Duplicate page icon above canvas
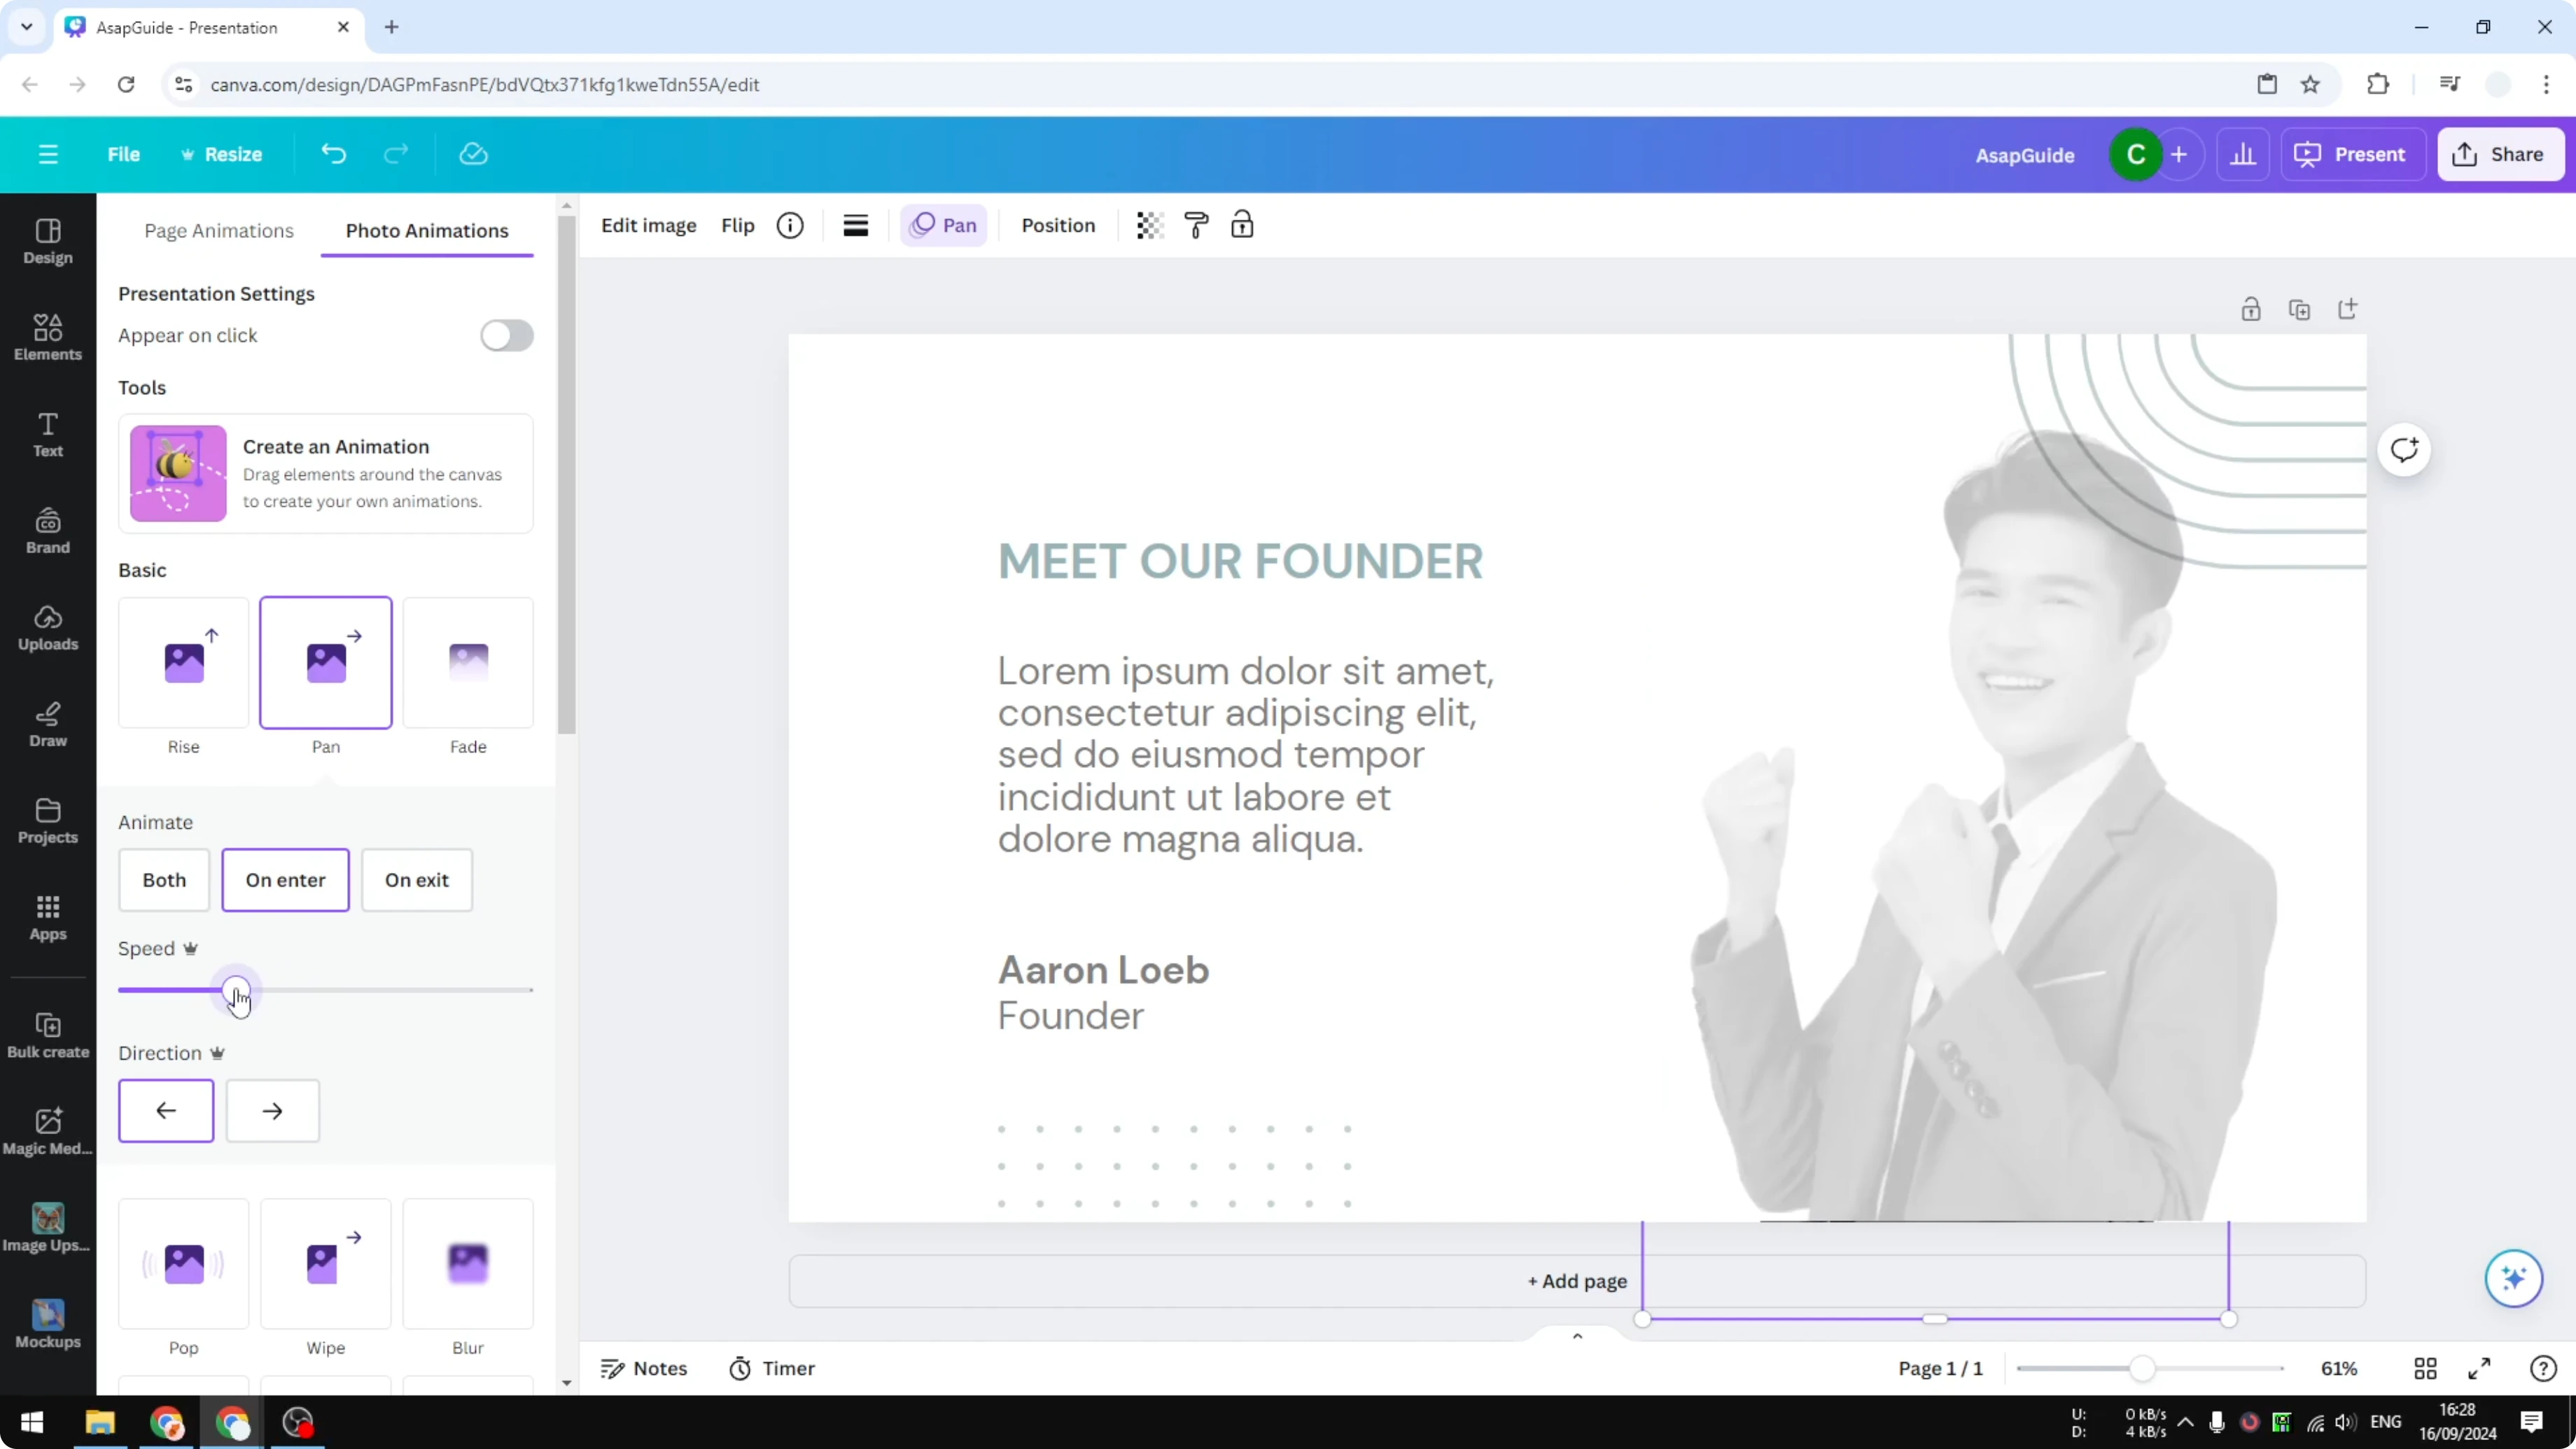The height and width of the screenshot is (1449, 2576). 2299,310
